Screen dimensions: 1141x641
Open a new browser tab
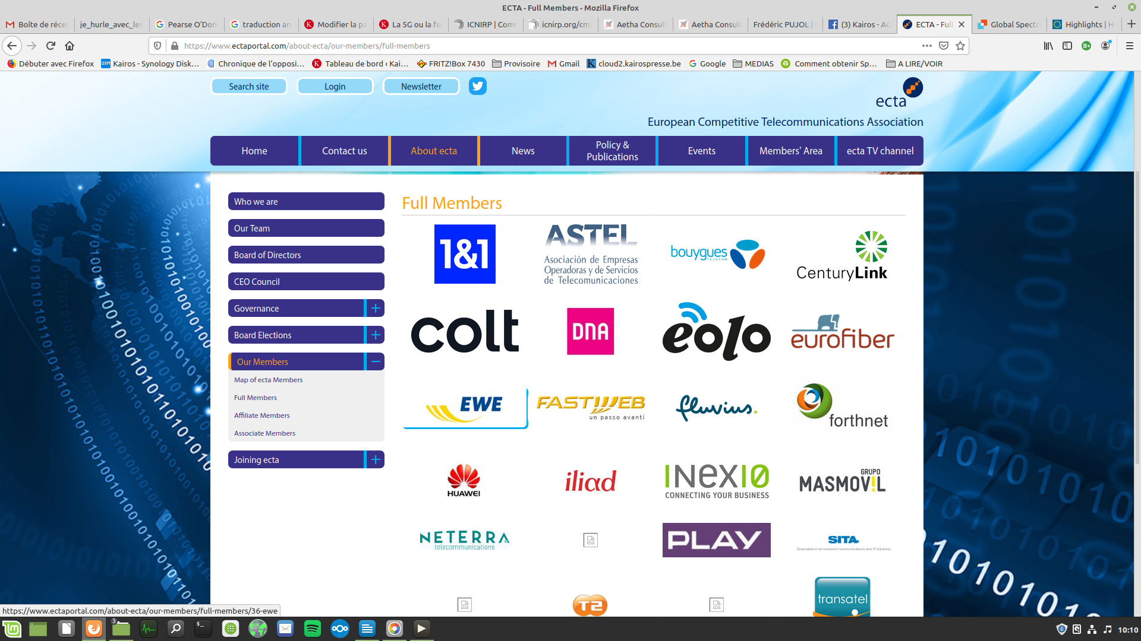1131,24
